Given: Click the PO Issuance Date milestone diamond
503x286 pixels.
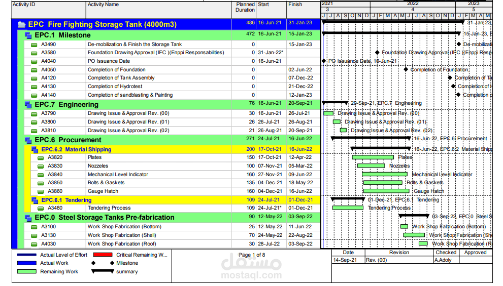Looking at the screenshot, I should click(324, 61).
